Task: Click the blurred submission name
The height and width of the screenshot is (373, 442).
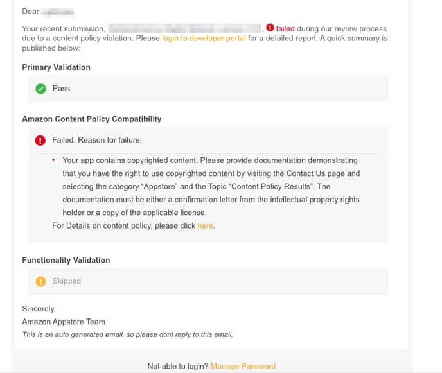Action: [x=185, y=28]
